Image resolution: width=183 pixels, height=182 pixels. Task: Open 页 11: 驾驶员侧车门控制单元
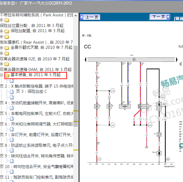37,177
